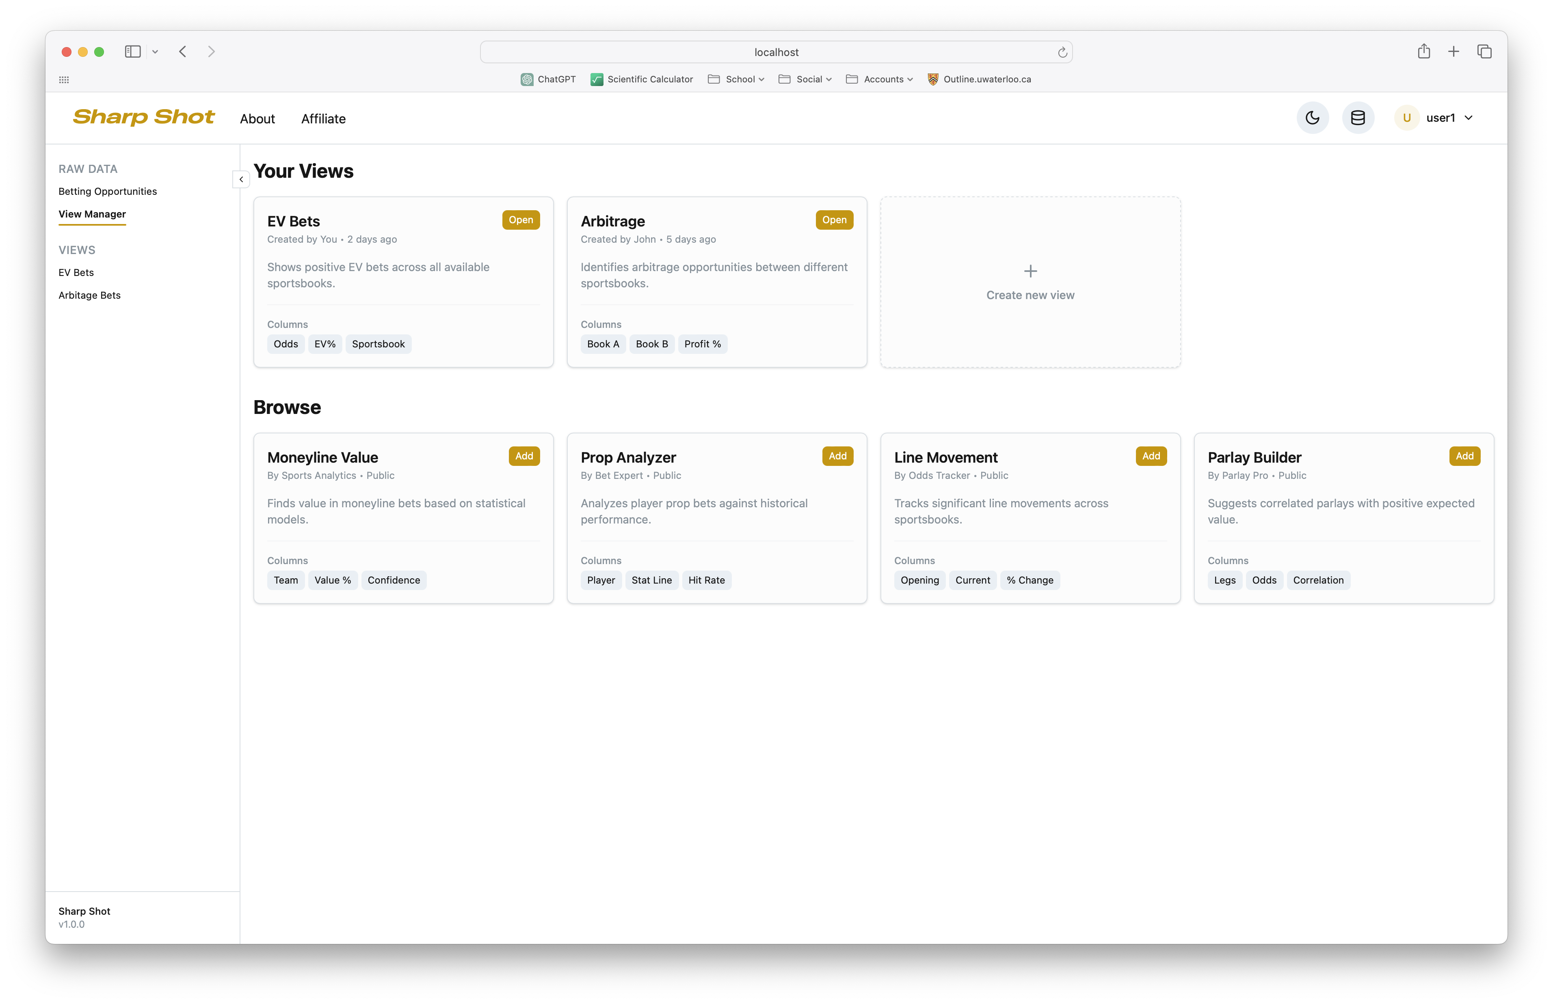1553x1004 pixels.
Task: Expand the Social bookmarks folder
Action: tap(805, 80)
